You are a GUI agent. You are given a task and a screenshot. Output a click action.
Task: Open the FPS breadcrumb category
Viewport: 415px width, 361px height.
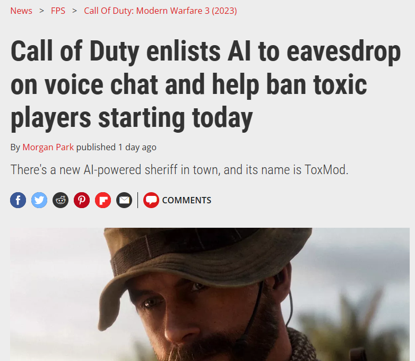pyautogui.click(x=58, y=11)
